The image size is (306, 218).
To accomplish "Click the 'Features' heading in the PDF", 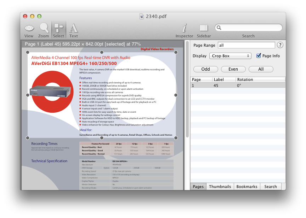I will click(x=85, y=78).
